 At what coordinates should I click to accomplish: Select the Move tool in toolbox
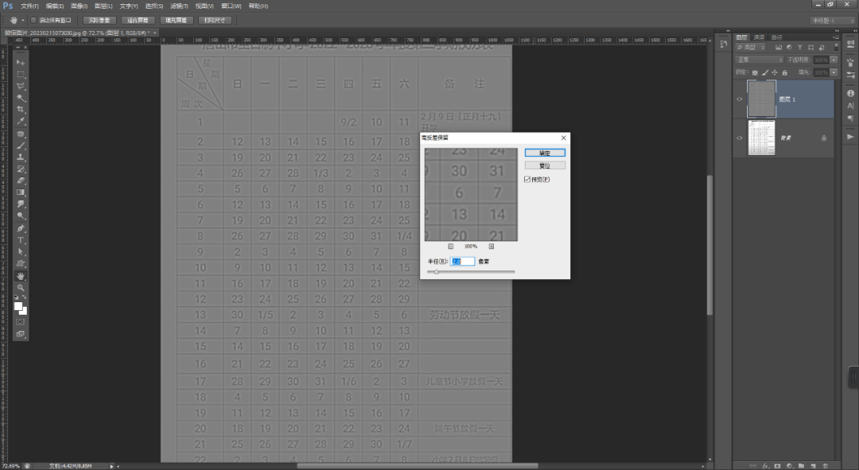point(21,62)
